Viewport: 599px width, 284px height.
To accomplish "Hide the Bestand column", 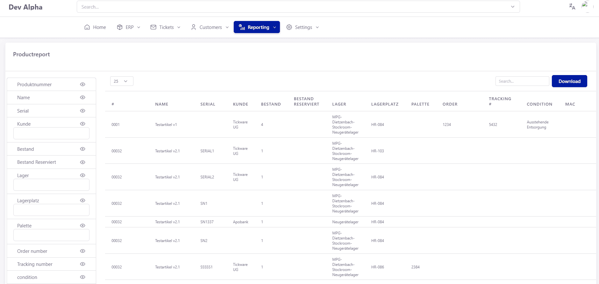I will pyautogui.click(x=82, y=149).
